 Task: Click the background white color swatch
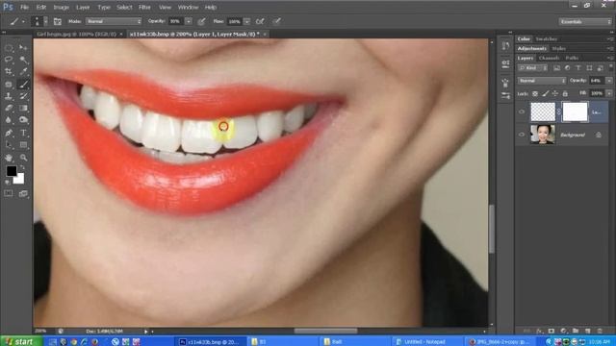[x=19, y=180]
